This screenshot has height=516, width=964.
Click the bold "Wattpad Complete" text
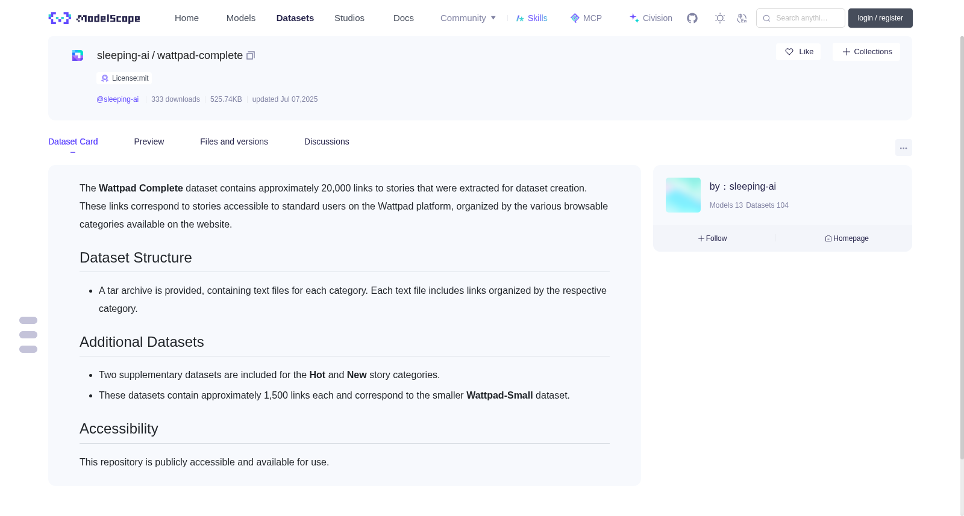pyautogui.click(x=141, y=188)
